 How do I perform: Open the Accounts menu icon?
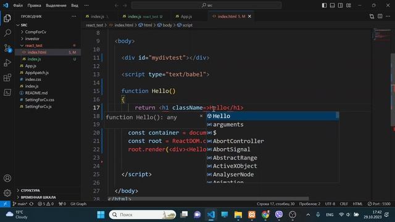(7, 178)
